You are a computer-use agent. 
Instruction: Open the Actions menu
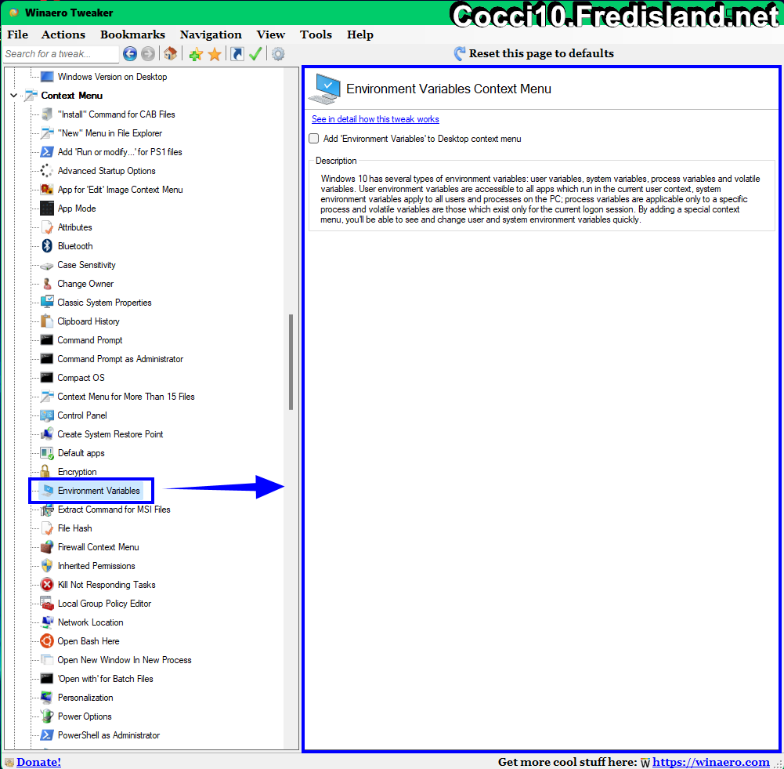pos(63,34)
